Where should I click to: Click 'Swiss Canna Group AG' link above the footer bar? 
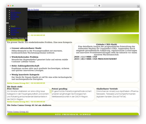pos(18,112)
